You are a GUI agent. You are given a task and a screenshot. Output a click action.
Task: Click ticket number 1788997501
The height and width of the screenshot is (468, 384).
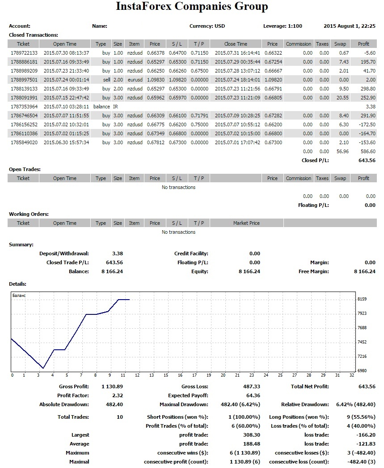coord(24,80)
